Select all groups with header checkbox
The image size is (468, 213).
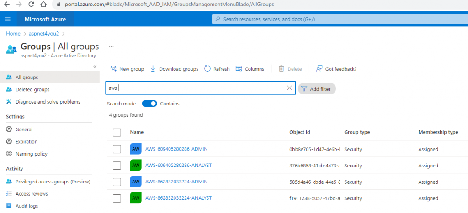click(117, 133)
